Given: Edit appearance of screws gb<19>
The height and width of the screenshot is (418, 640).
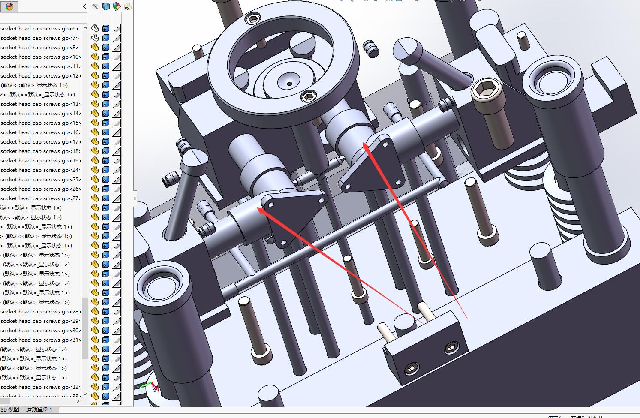Looking at the screenshot, I should (117, 161).
